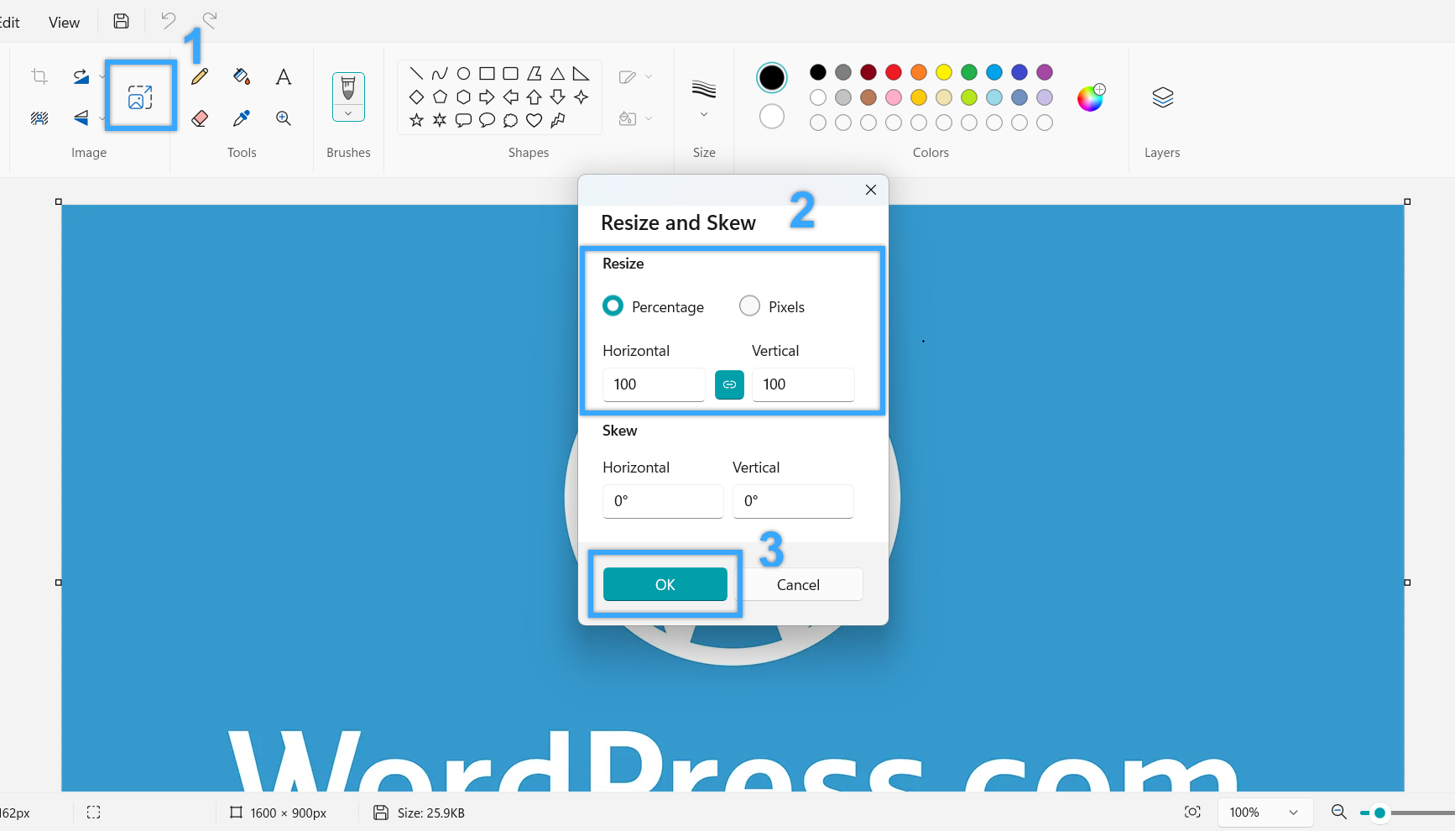The height and width of the screenshot is (831, 1455).
Task: Select the Pencil tool
Action: click(200, 77)
